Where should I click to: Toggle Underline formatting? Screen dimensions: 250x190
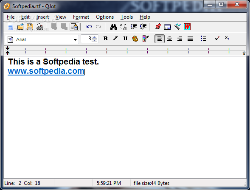click(125, 39)
